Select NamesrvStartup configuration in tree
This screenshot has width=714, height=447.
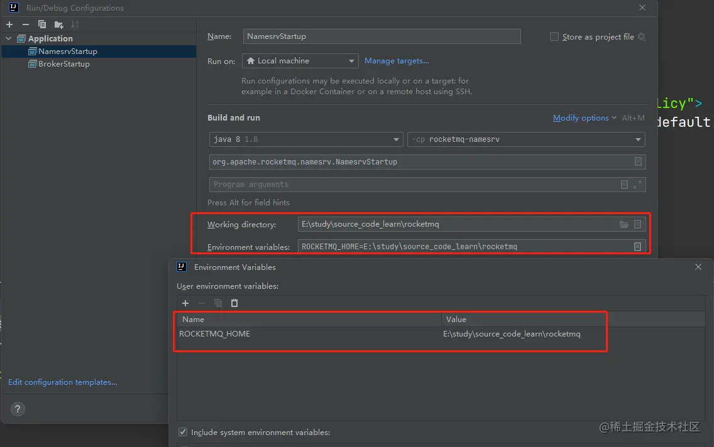pos(98,51)
